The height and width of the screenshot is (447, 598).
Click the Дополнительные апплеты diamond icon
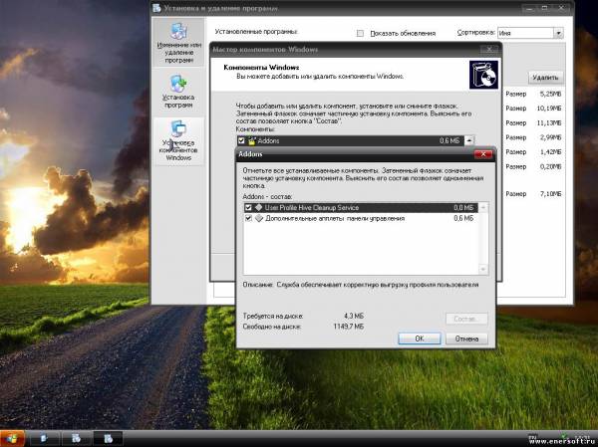click(259, 218)
